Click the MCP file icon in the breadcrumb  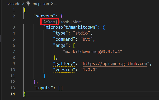(28, 3)
